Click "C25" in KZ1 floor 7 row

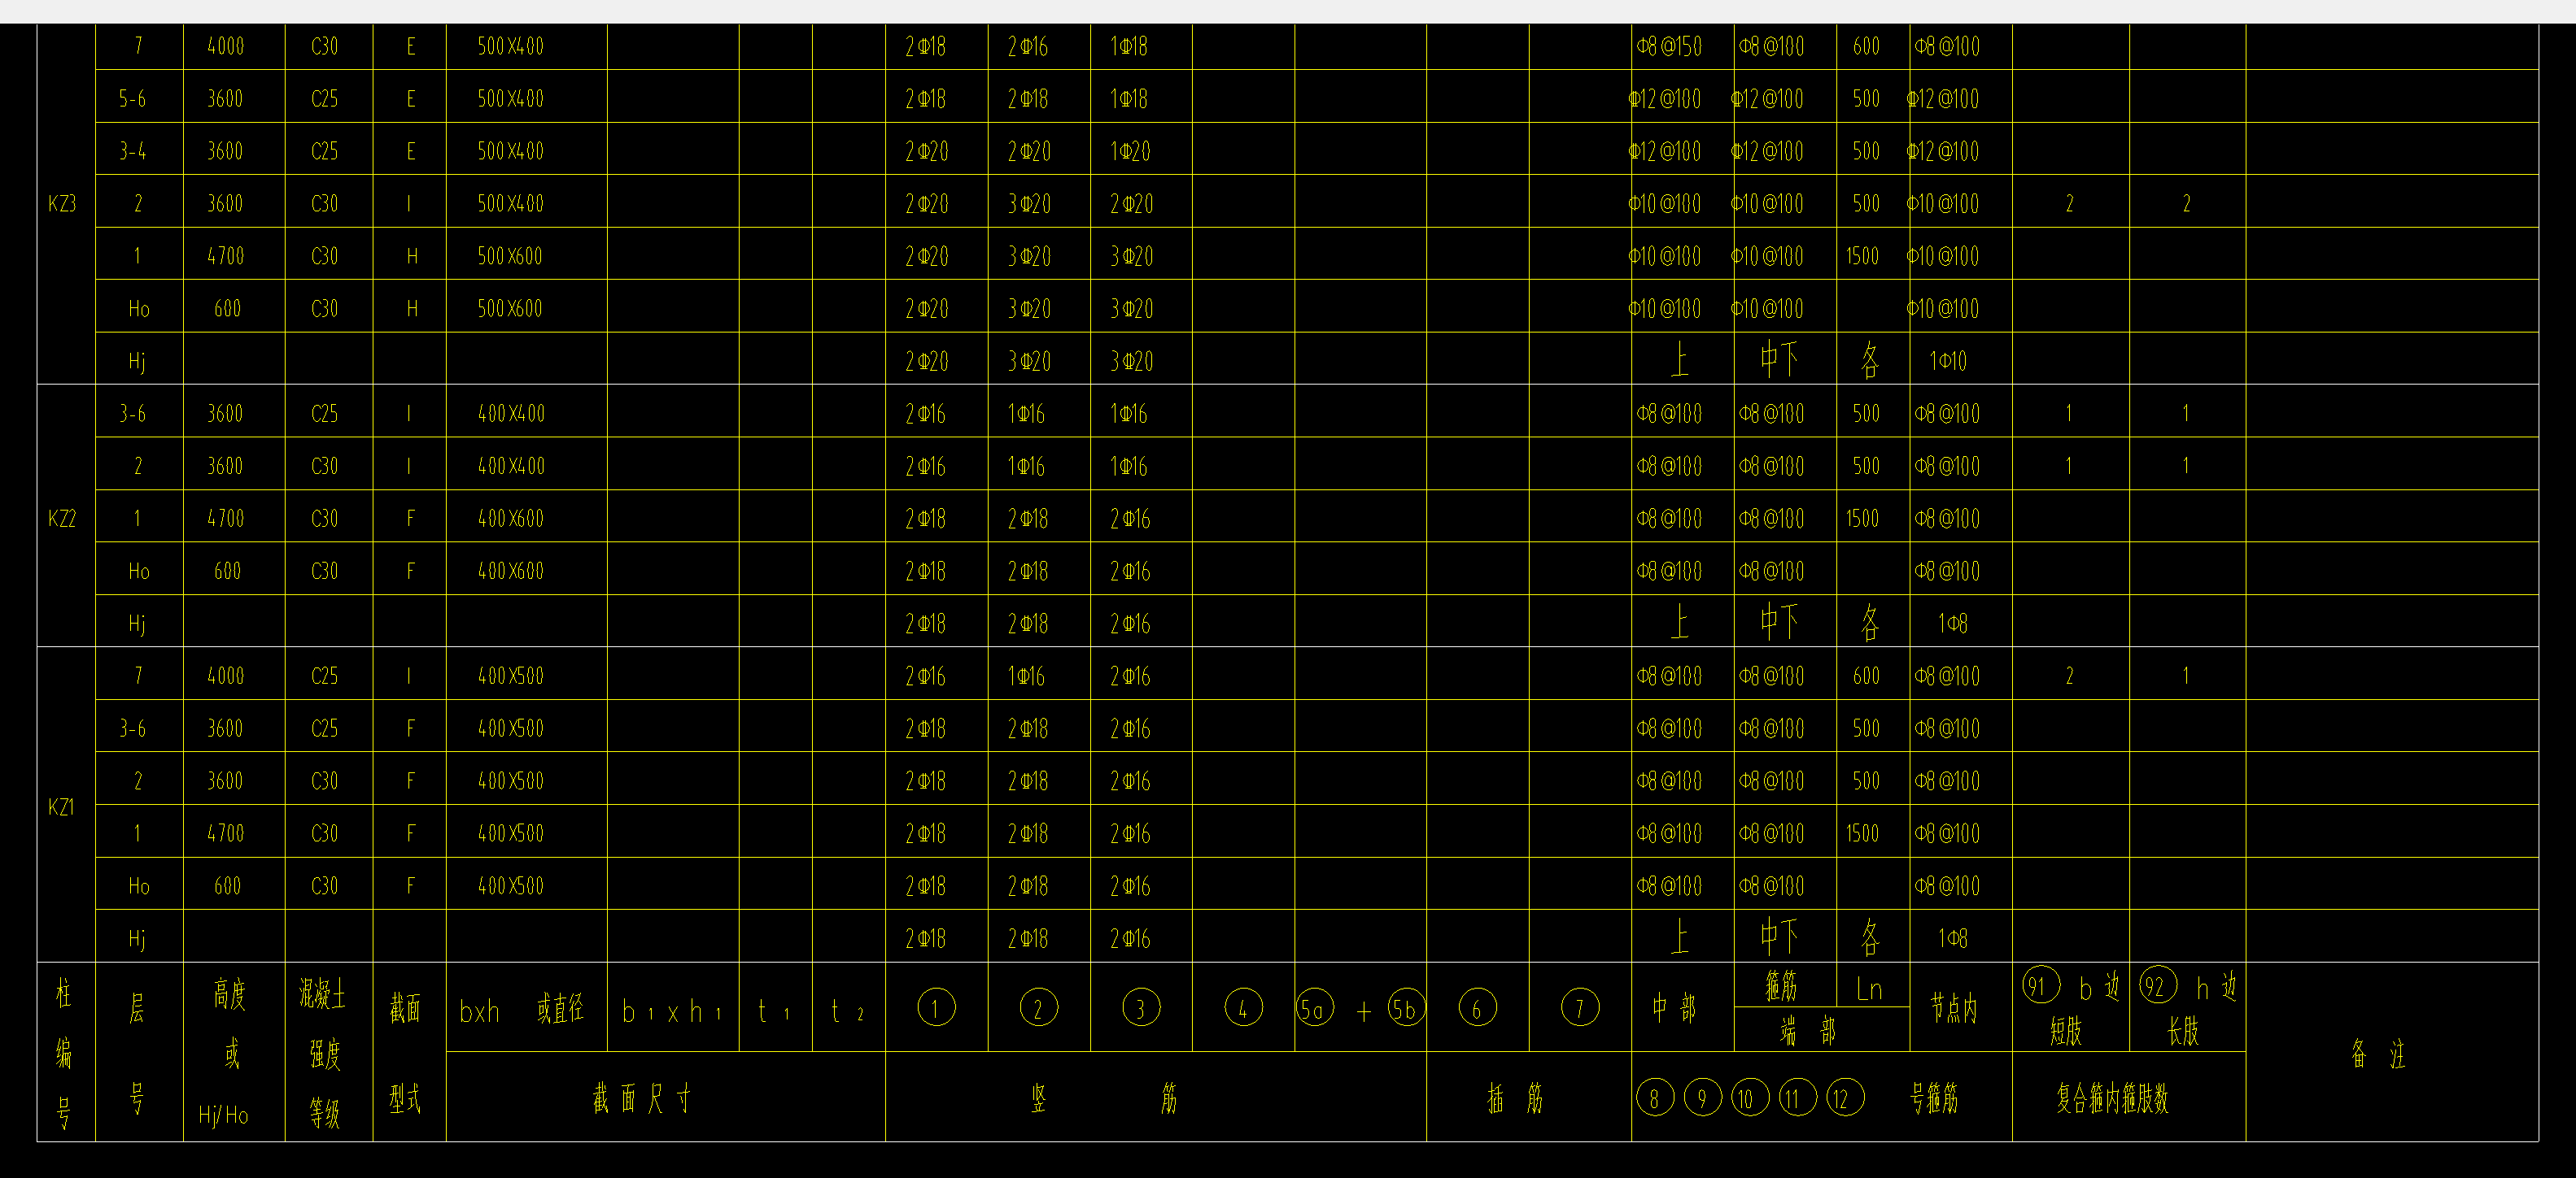click(324, 676)
